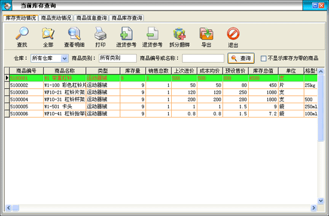Switch to 库存变动情况 tab
The image size is (329, 216).
pos(20,18)
